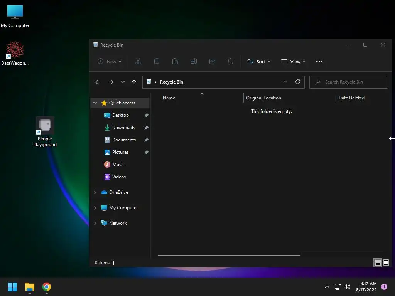Expand the address bar history dropdown

[x=285, y=82]
